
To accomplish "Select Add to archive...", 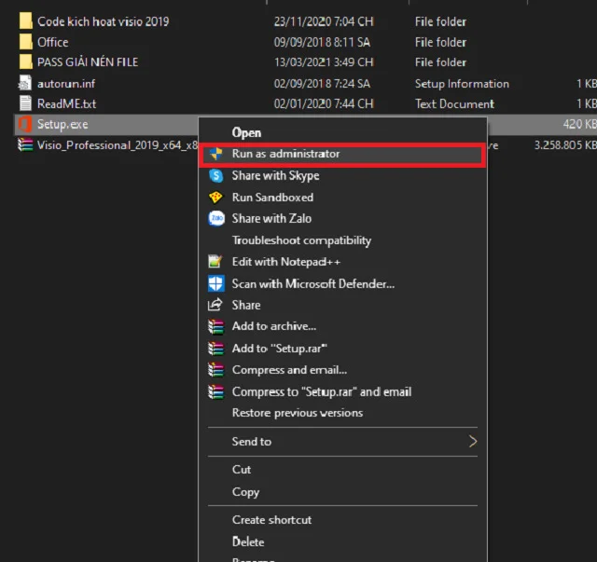I will (x=342, y=326).
